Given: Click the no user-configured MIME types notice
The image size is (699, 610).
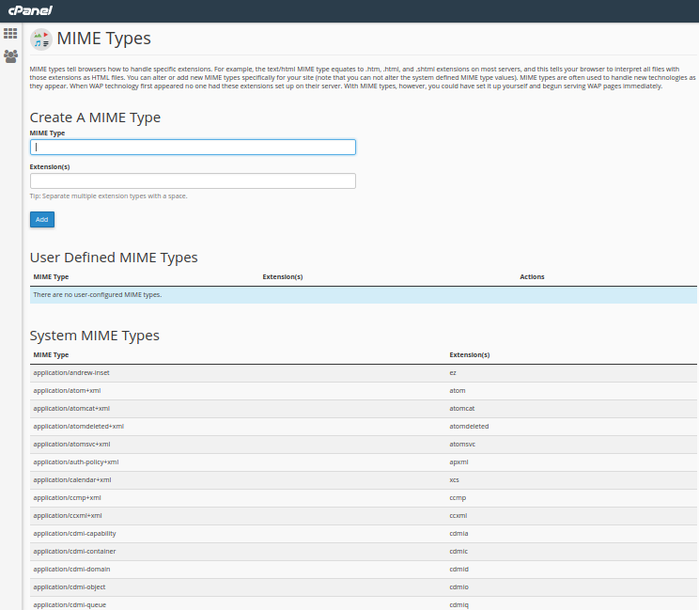Looking at the screenshot, I should [98, 295].
